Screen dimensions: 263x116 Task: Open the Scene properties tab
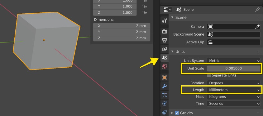(165, 58)
